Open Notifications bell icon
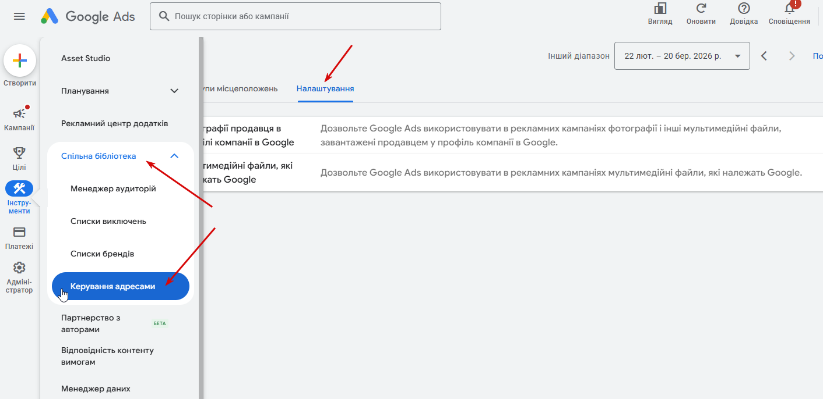This screenshot has height=399, width=823. tap(789, 8)
